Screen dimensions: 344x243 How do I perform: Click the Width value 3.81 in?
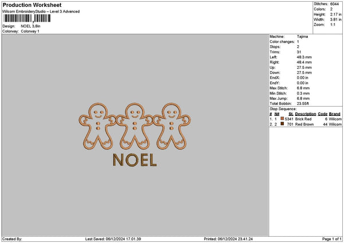(x=335, y=19)
